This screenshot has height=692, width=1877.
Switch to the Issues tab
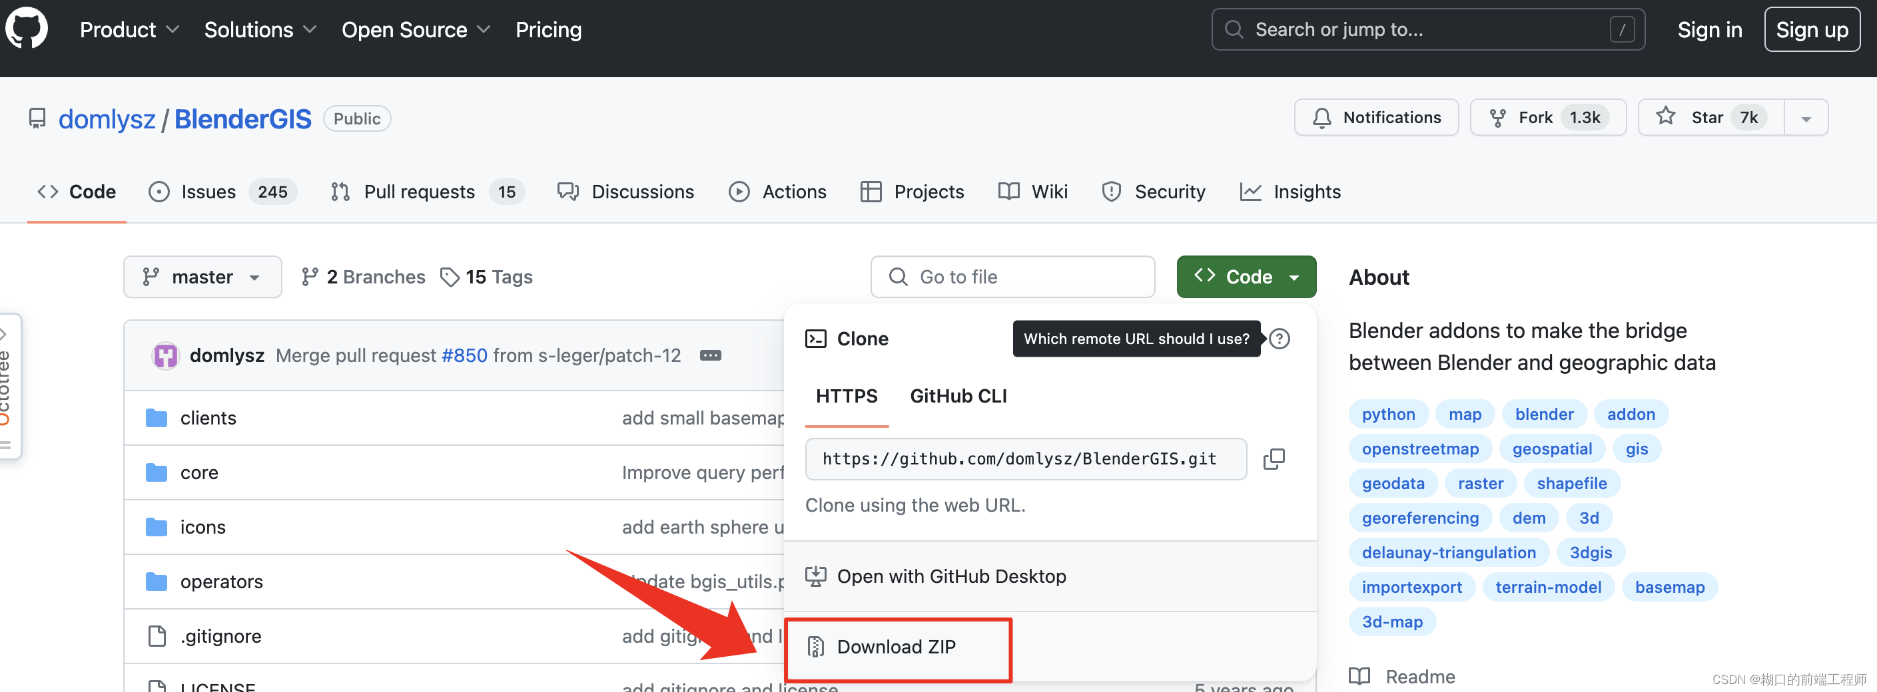coord(222,192)
